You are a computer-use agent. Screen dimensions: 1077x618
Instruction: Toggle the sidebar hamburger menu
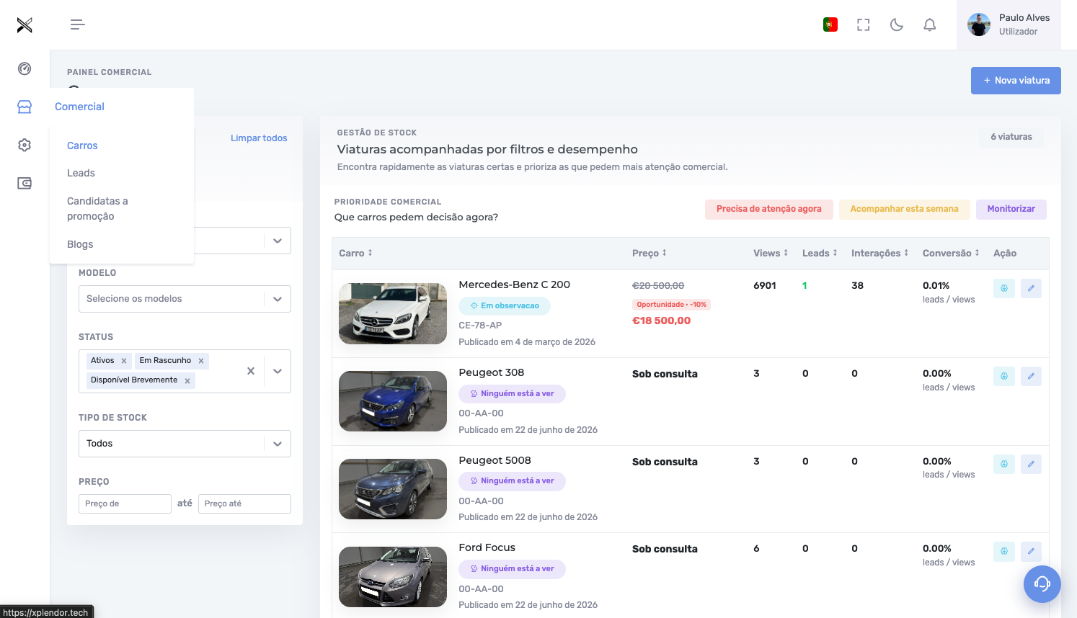click(x=78, y=25)
